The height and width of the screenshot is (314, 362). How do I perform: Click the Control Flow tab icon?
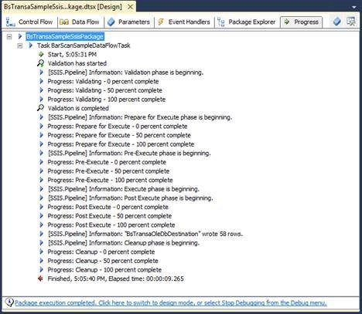click(x=10, y=22)
